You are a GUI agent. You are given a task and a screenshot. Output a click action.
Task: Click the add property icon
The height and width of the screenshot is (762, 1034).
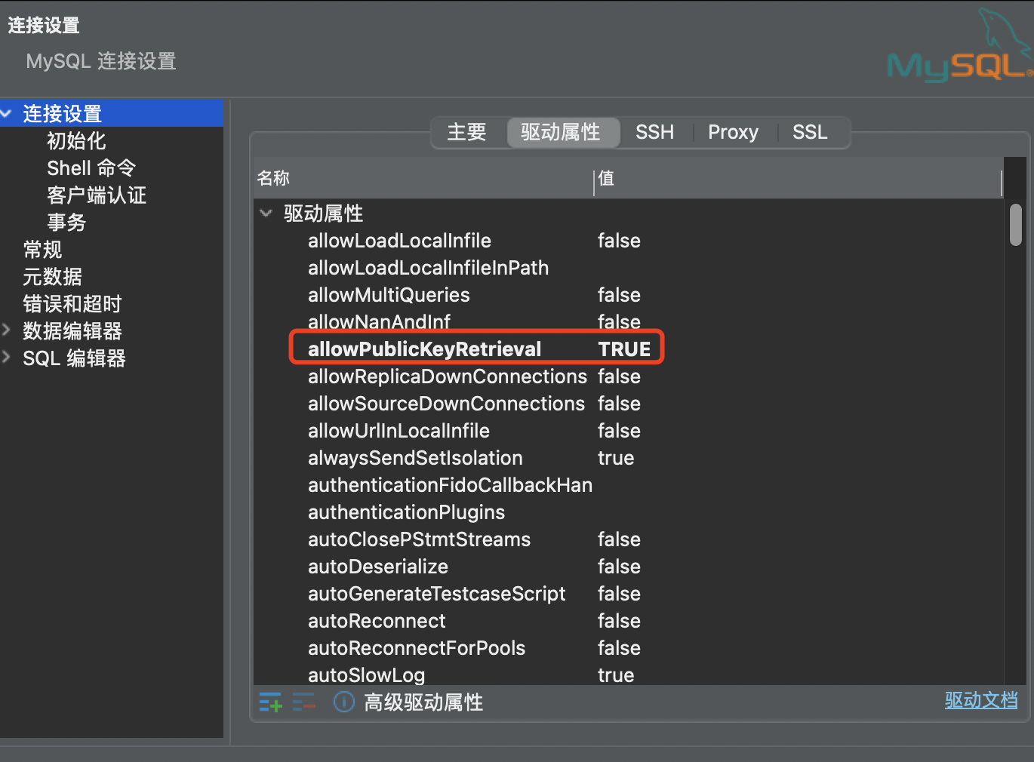click(x=270, y=702)
